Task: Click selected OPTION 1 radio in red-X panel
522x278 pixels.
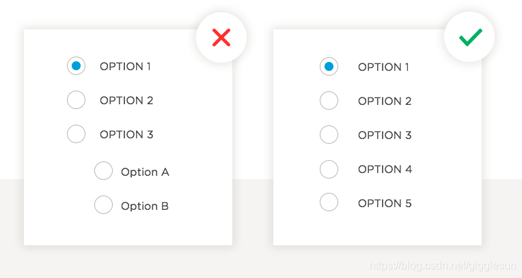Action: (77, 66)
